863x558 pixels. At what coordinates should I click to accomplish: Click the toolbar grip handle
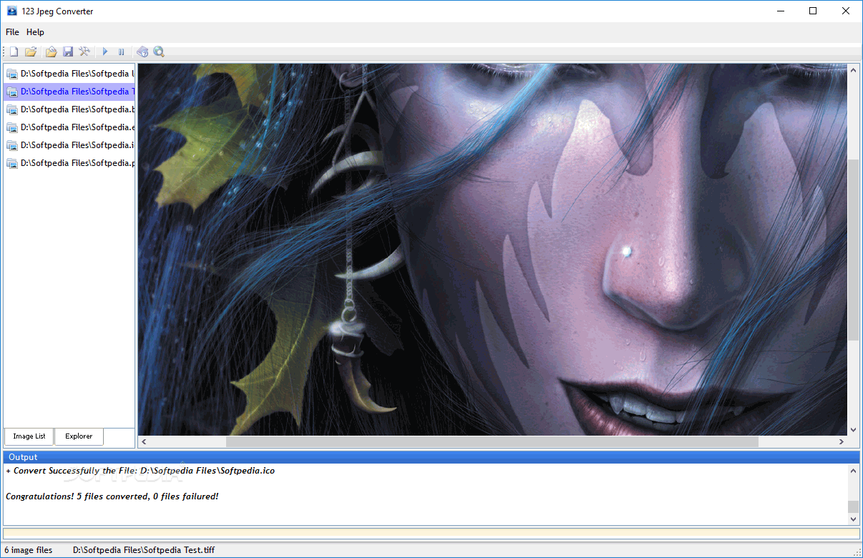pyautogui.click(x=4, y=52)
